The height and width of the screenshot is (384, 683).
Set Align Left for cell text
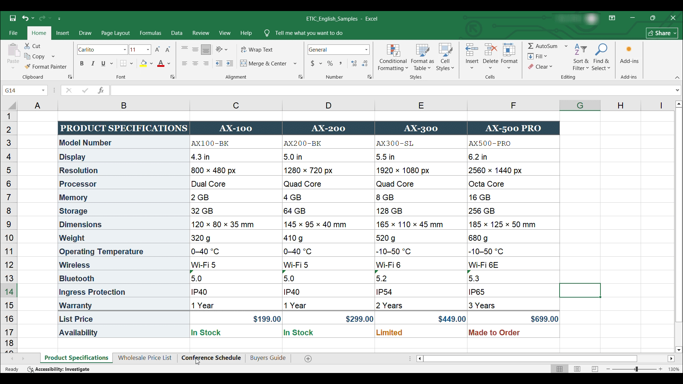pos(184,64)
